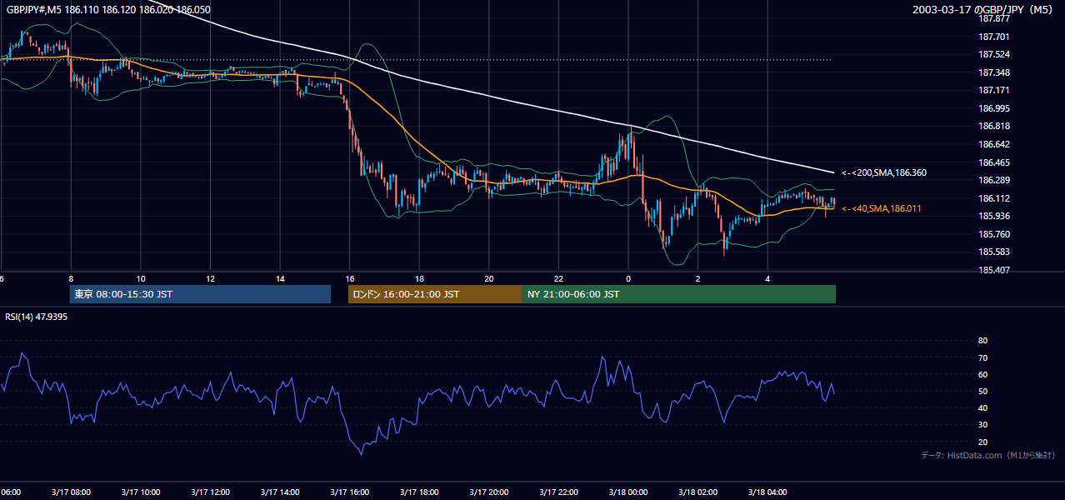Click the 3/18 02:00 time label

click(698, 492)
